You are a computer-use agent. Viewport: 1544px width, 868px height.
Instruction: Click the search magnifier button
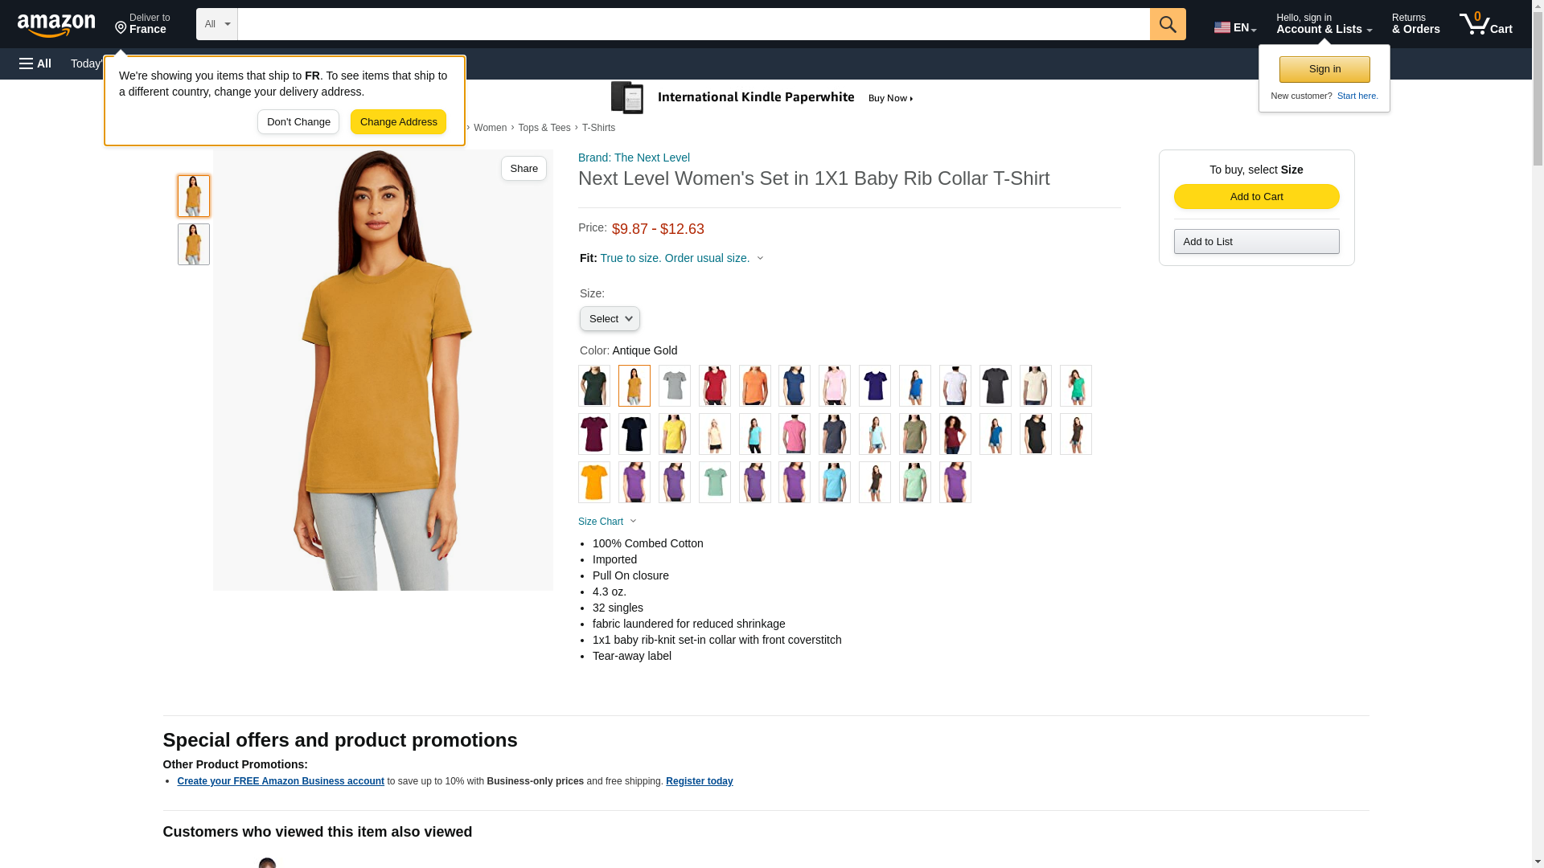tap(1167, 24)
